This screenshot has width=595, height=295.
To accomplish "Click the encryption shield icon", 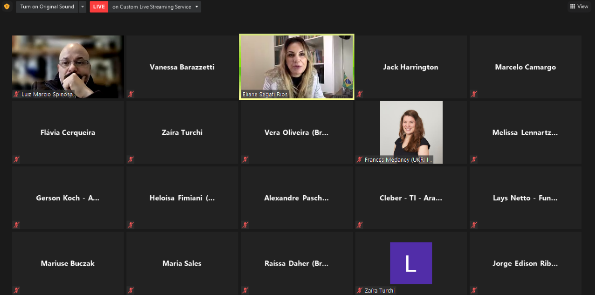I will 7,7.
